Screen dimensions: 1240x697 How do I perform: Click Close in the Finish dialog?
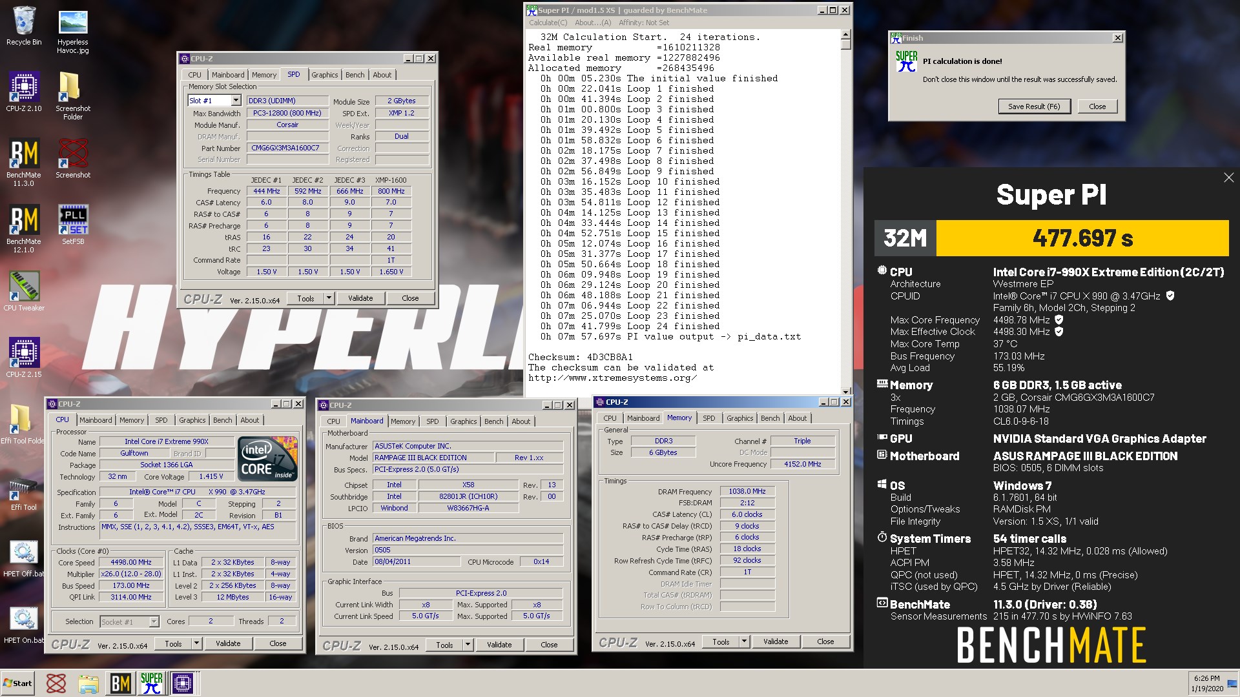[1097, 106]
